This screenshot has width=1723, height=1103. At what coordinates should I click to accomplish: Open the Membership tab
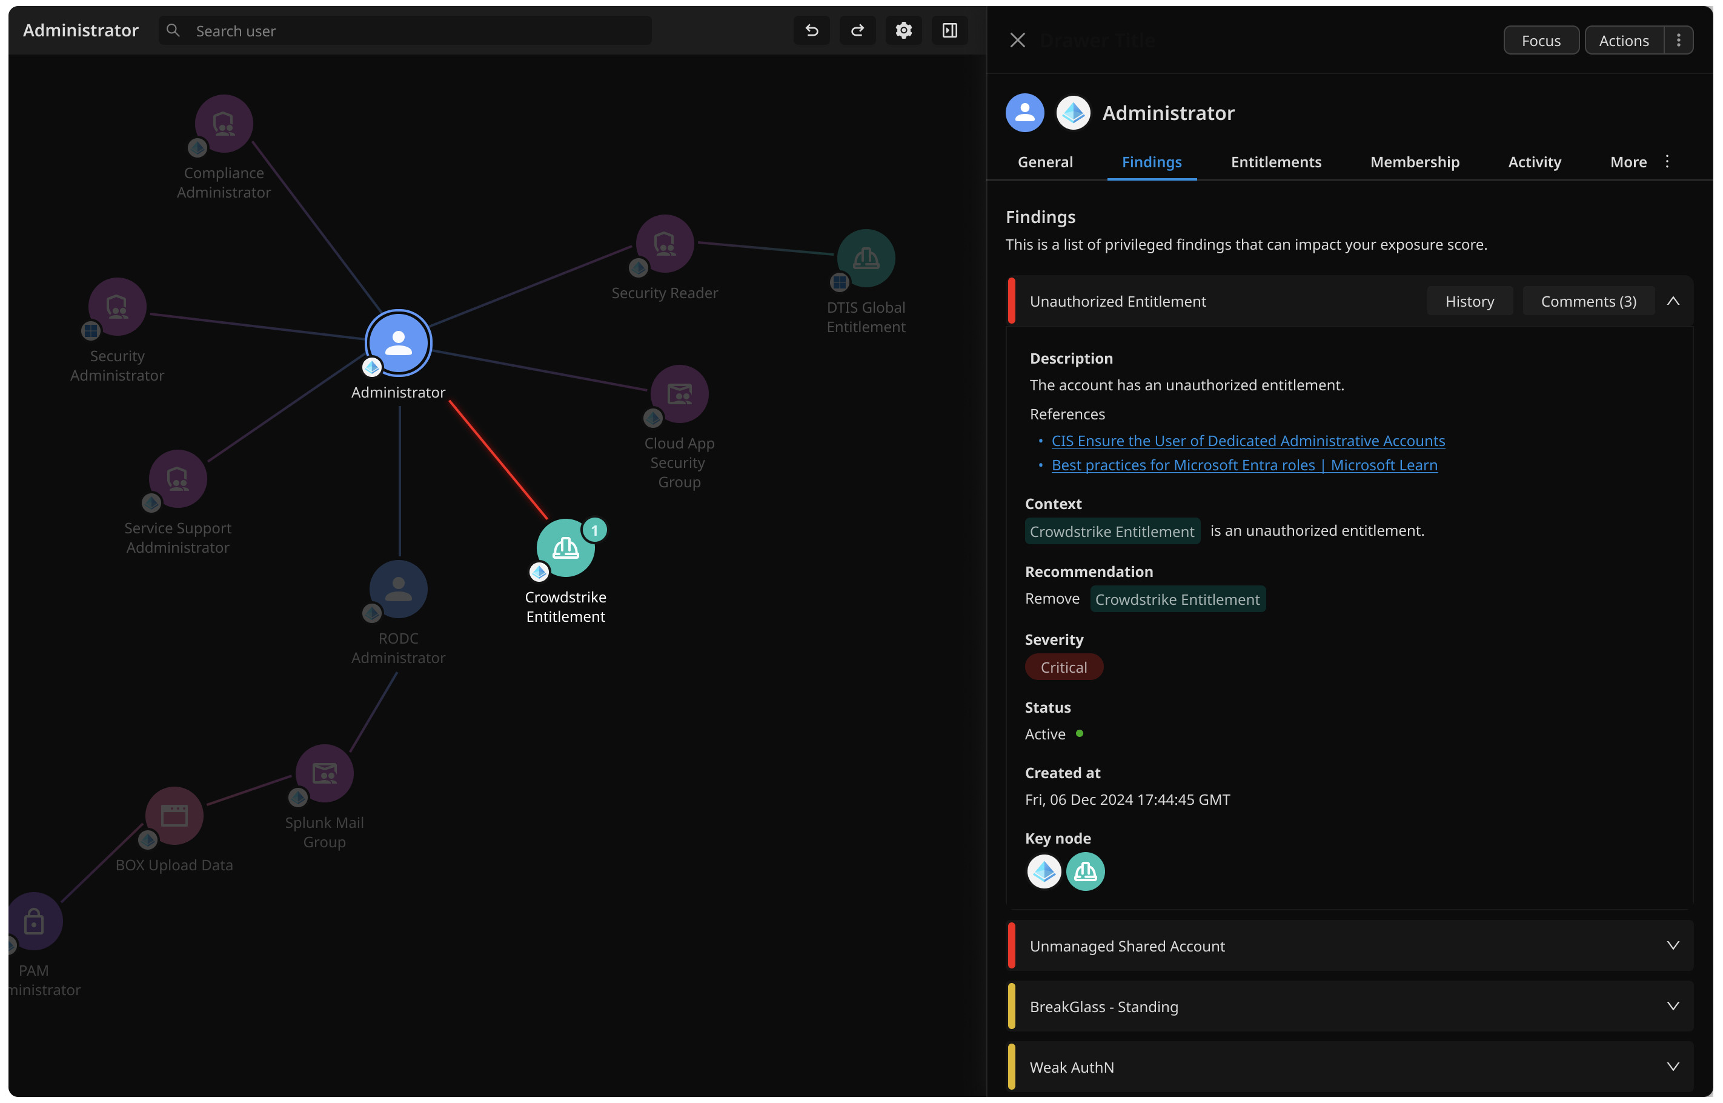tap(1414, 162)
